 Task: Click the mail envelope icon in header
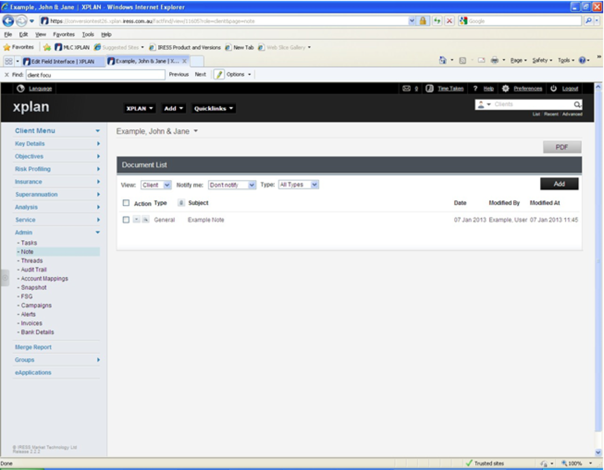click(x=406, y=88)
